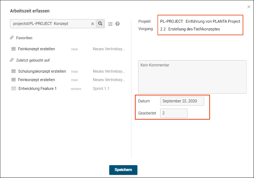Clear the search field with X icon
This screenshot has height=178, width=254.
click(92, 24)
